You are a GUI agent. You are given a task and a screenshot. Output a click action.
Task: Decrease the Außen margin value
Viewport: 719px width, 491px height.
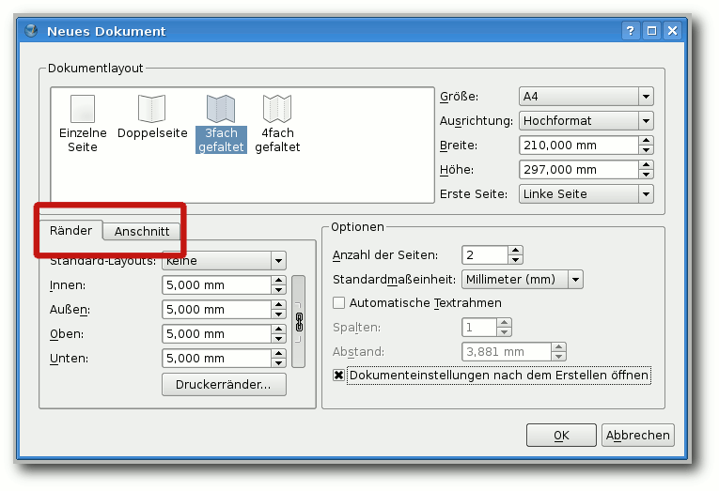(278, 315)
